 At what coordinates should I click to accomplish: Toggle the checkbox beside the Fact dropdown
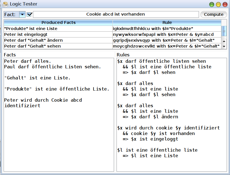[x=29, y=14]
